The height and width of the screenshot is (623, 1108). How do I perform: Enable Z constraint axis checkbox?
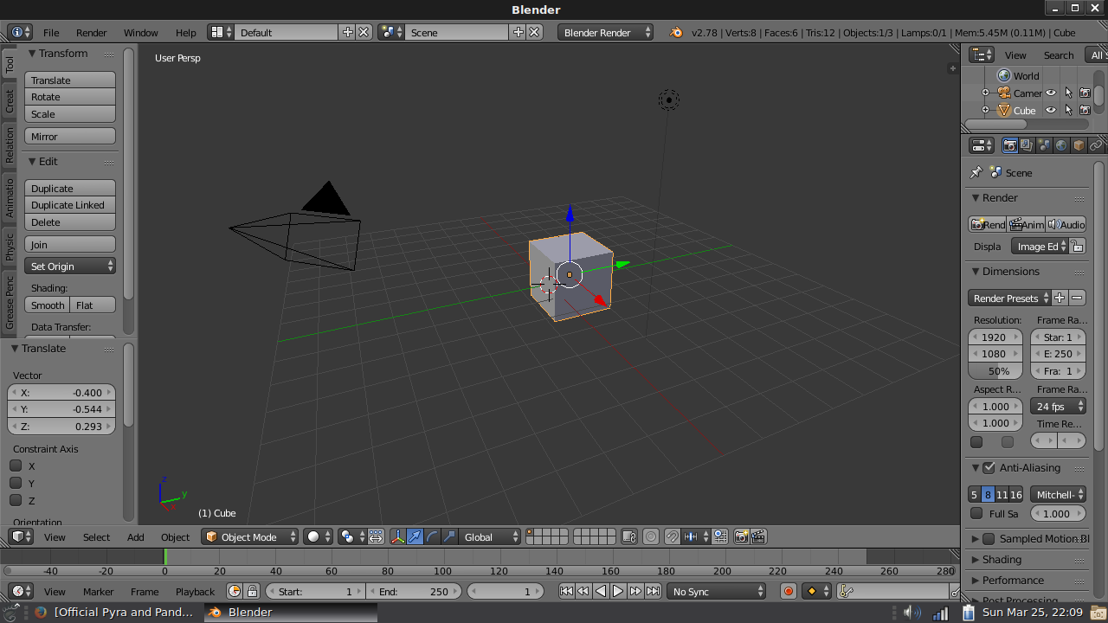coord(16,500)
